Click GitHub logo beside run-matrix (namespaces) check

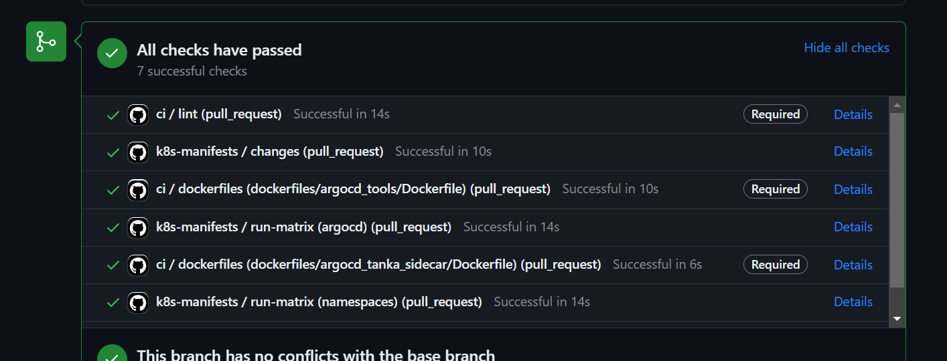click(138, 302)
